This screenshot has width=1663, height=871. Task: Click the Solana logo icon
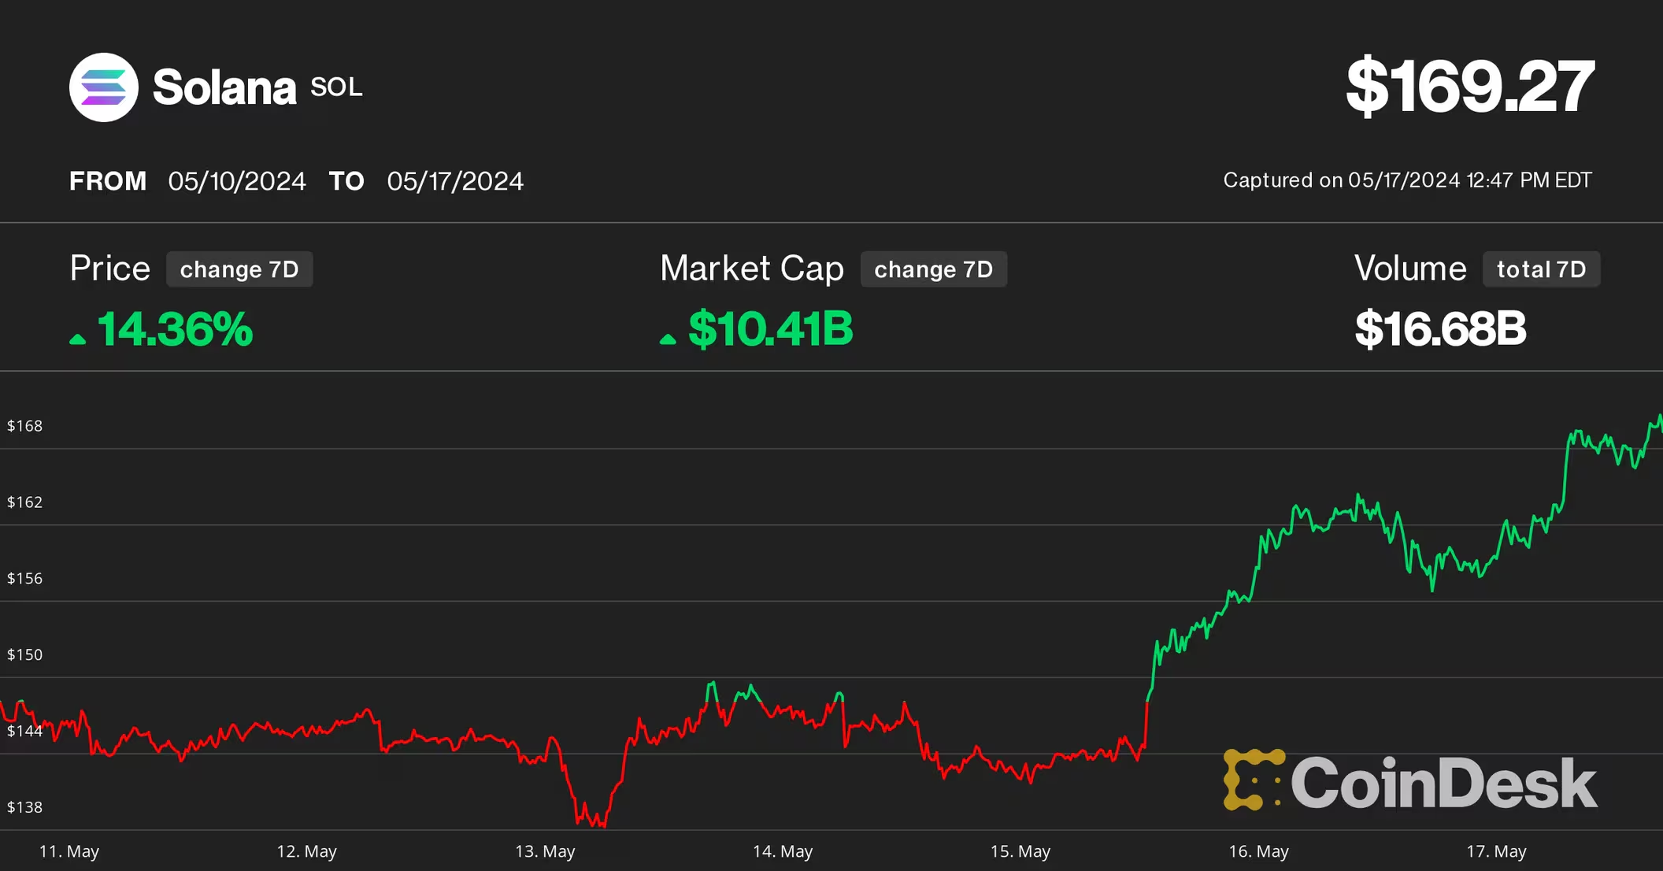click(x=104, y=87)
